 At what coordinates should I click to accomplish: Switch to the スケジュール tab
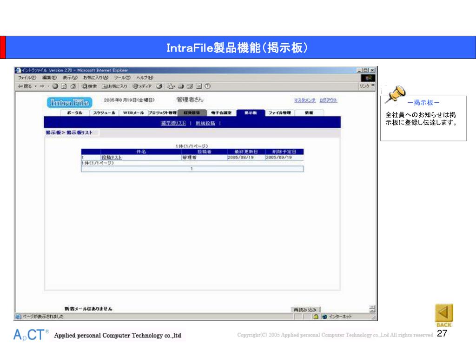(104, 112)
